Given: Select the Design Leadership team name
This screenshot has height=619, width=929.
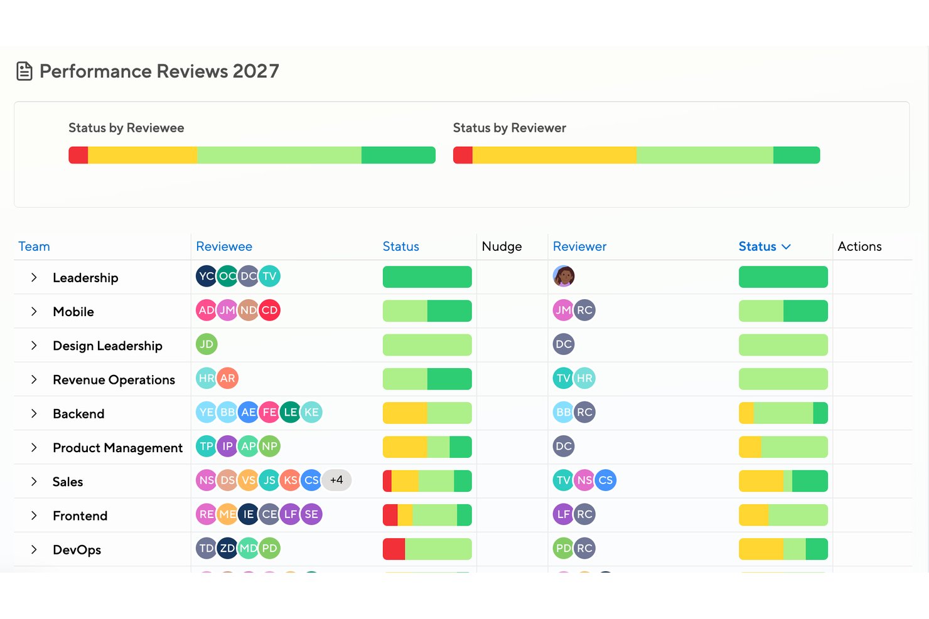Looking at the screenshot, I should (x=107, y=346).
